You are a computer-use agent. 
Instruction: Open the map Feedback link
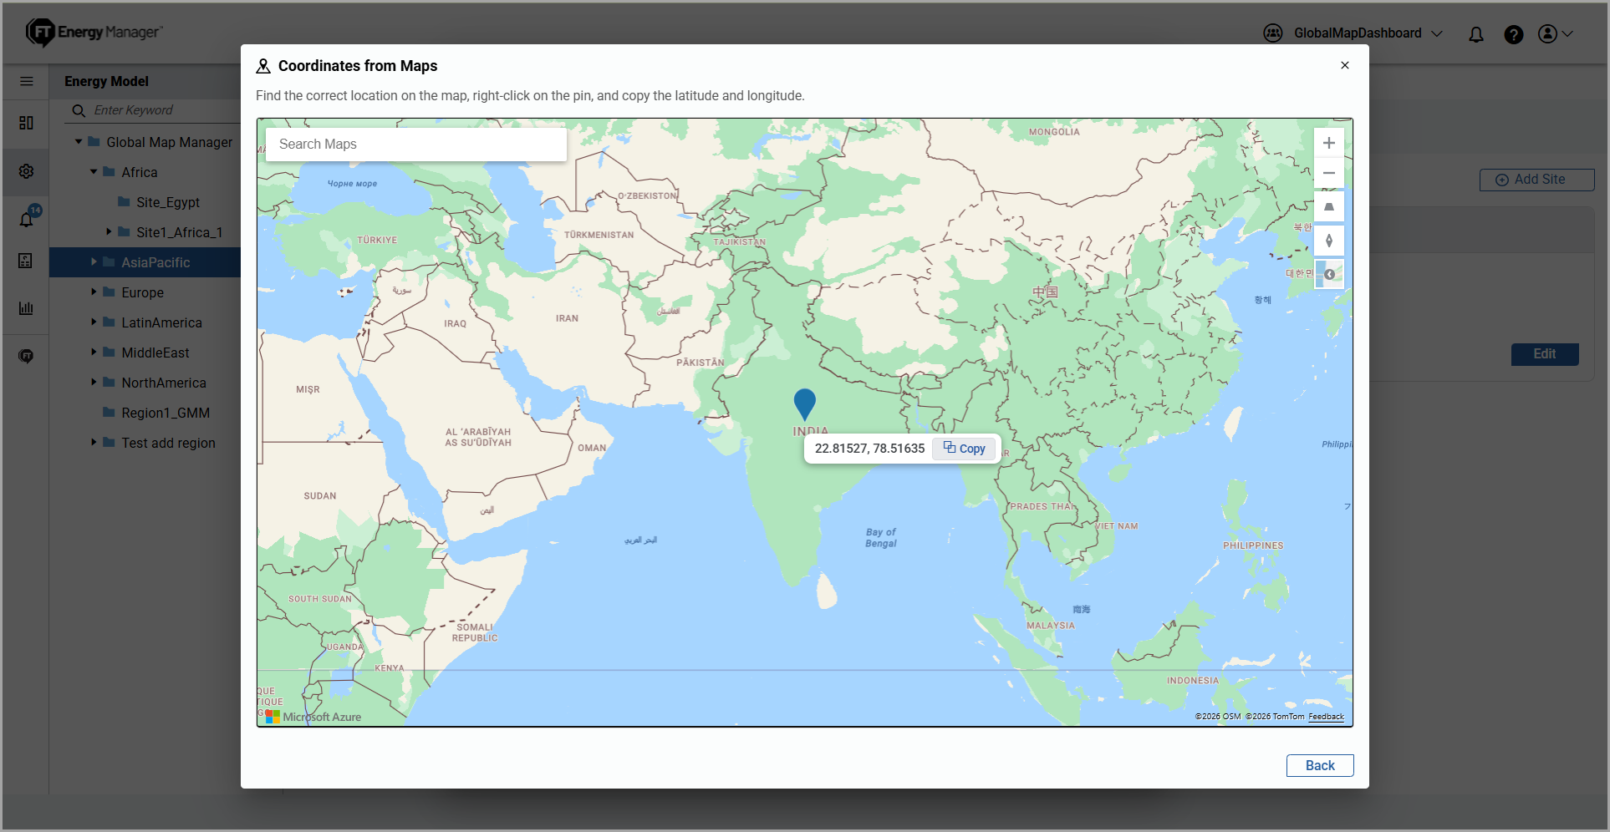(x=1326, y=717)
